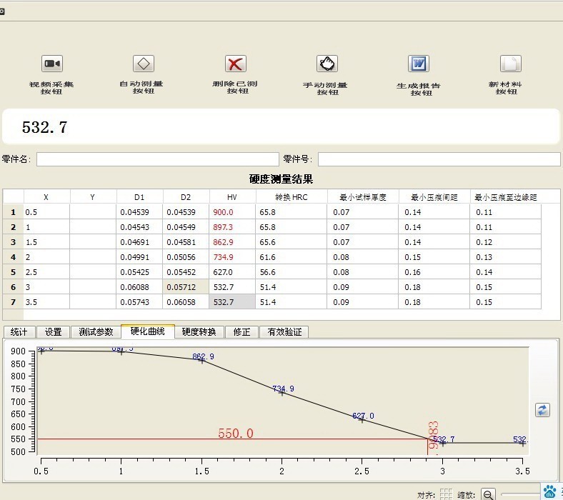
Task: Click the zoom out magnifier icon
Action: point(488,494)
